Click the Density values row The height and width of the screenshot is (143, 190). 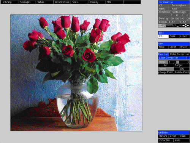click(174, 19)
